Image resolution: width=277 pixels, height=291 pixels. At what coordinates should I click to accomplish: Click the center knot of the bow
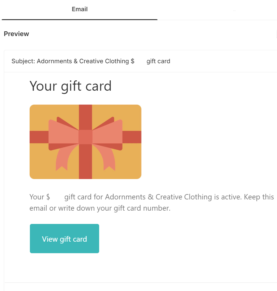pos(86,137)
